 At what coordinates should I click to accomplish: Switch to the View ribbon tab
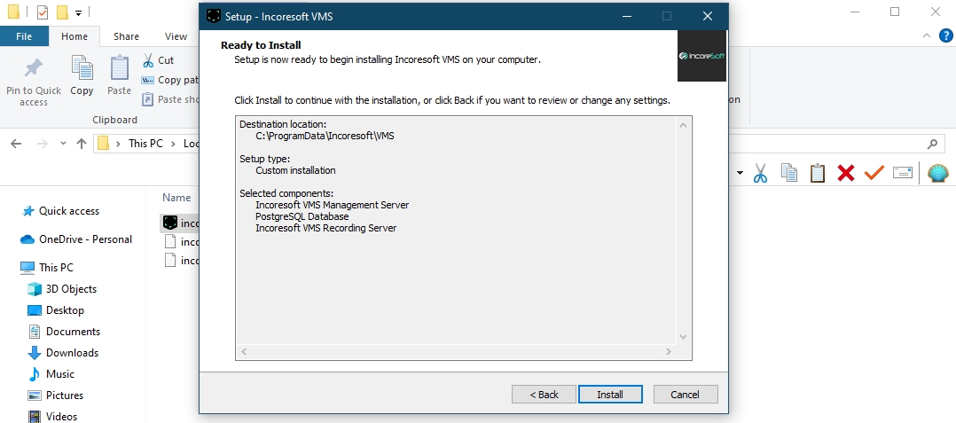[x=176, y=36]
